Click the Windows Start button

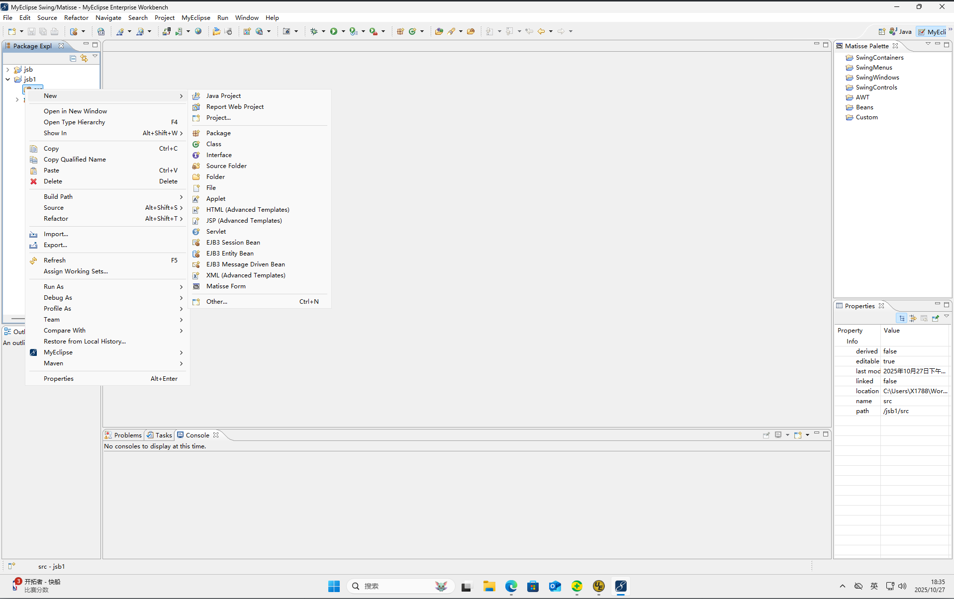(334, 587)
